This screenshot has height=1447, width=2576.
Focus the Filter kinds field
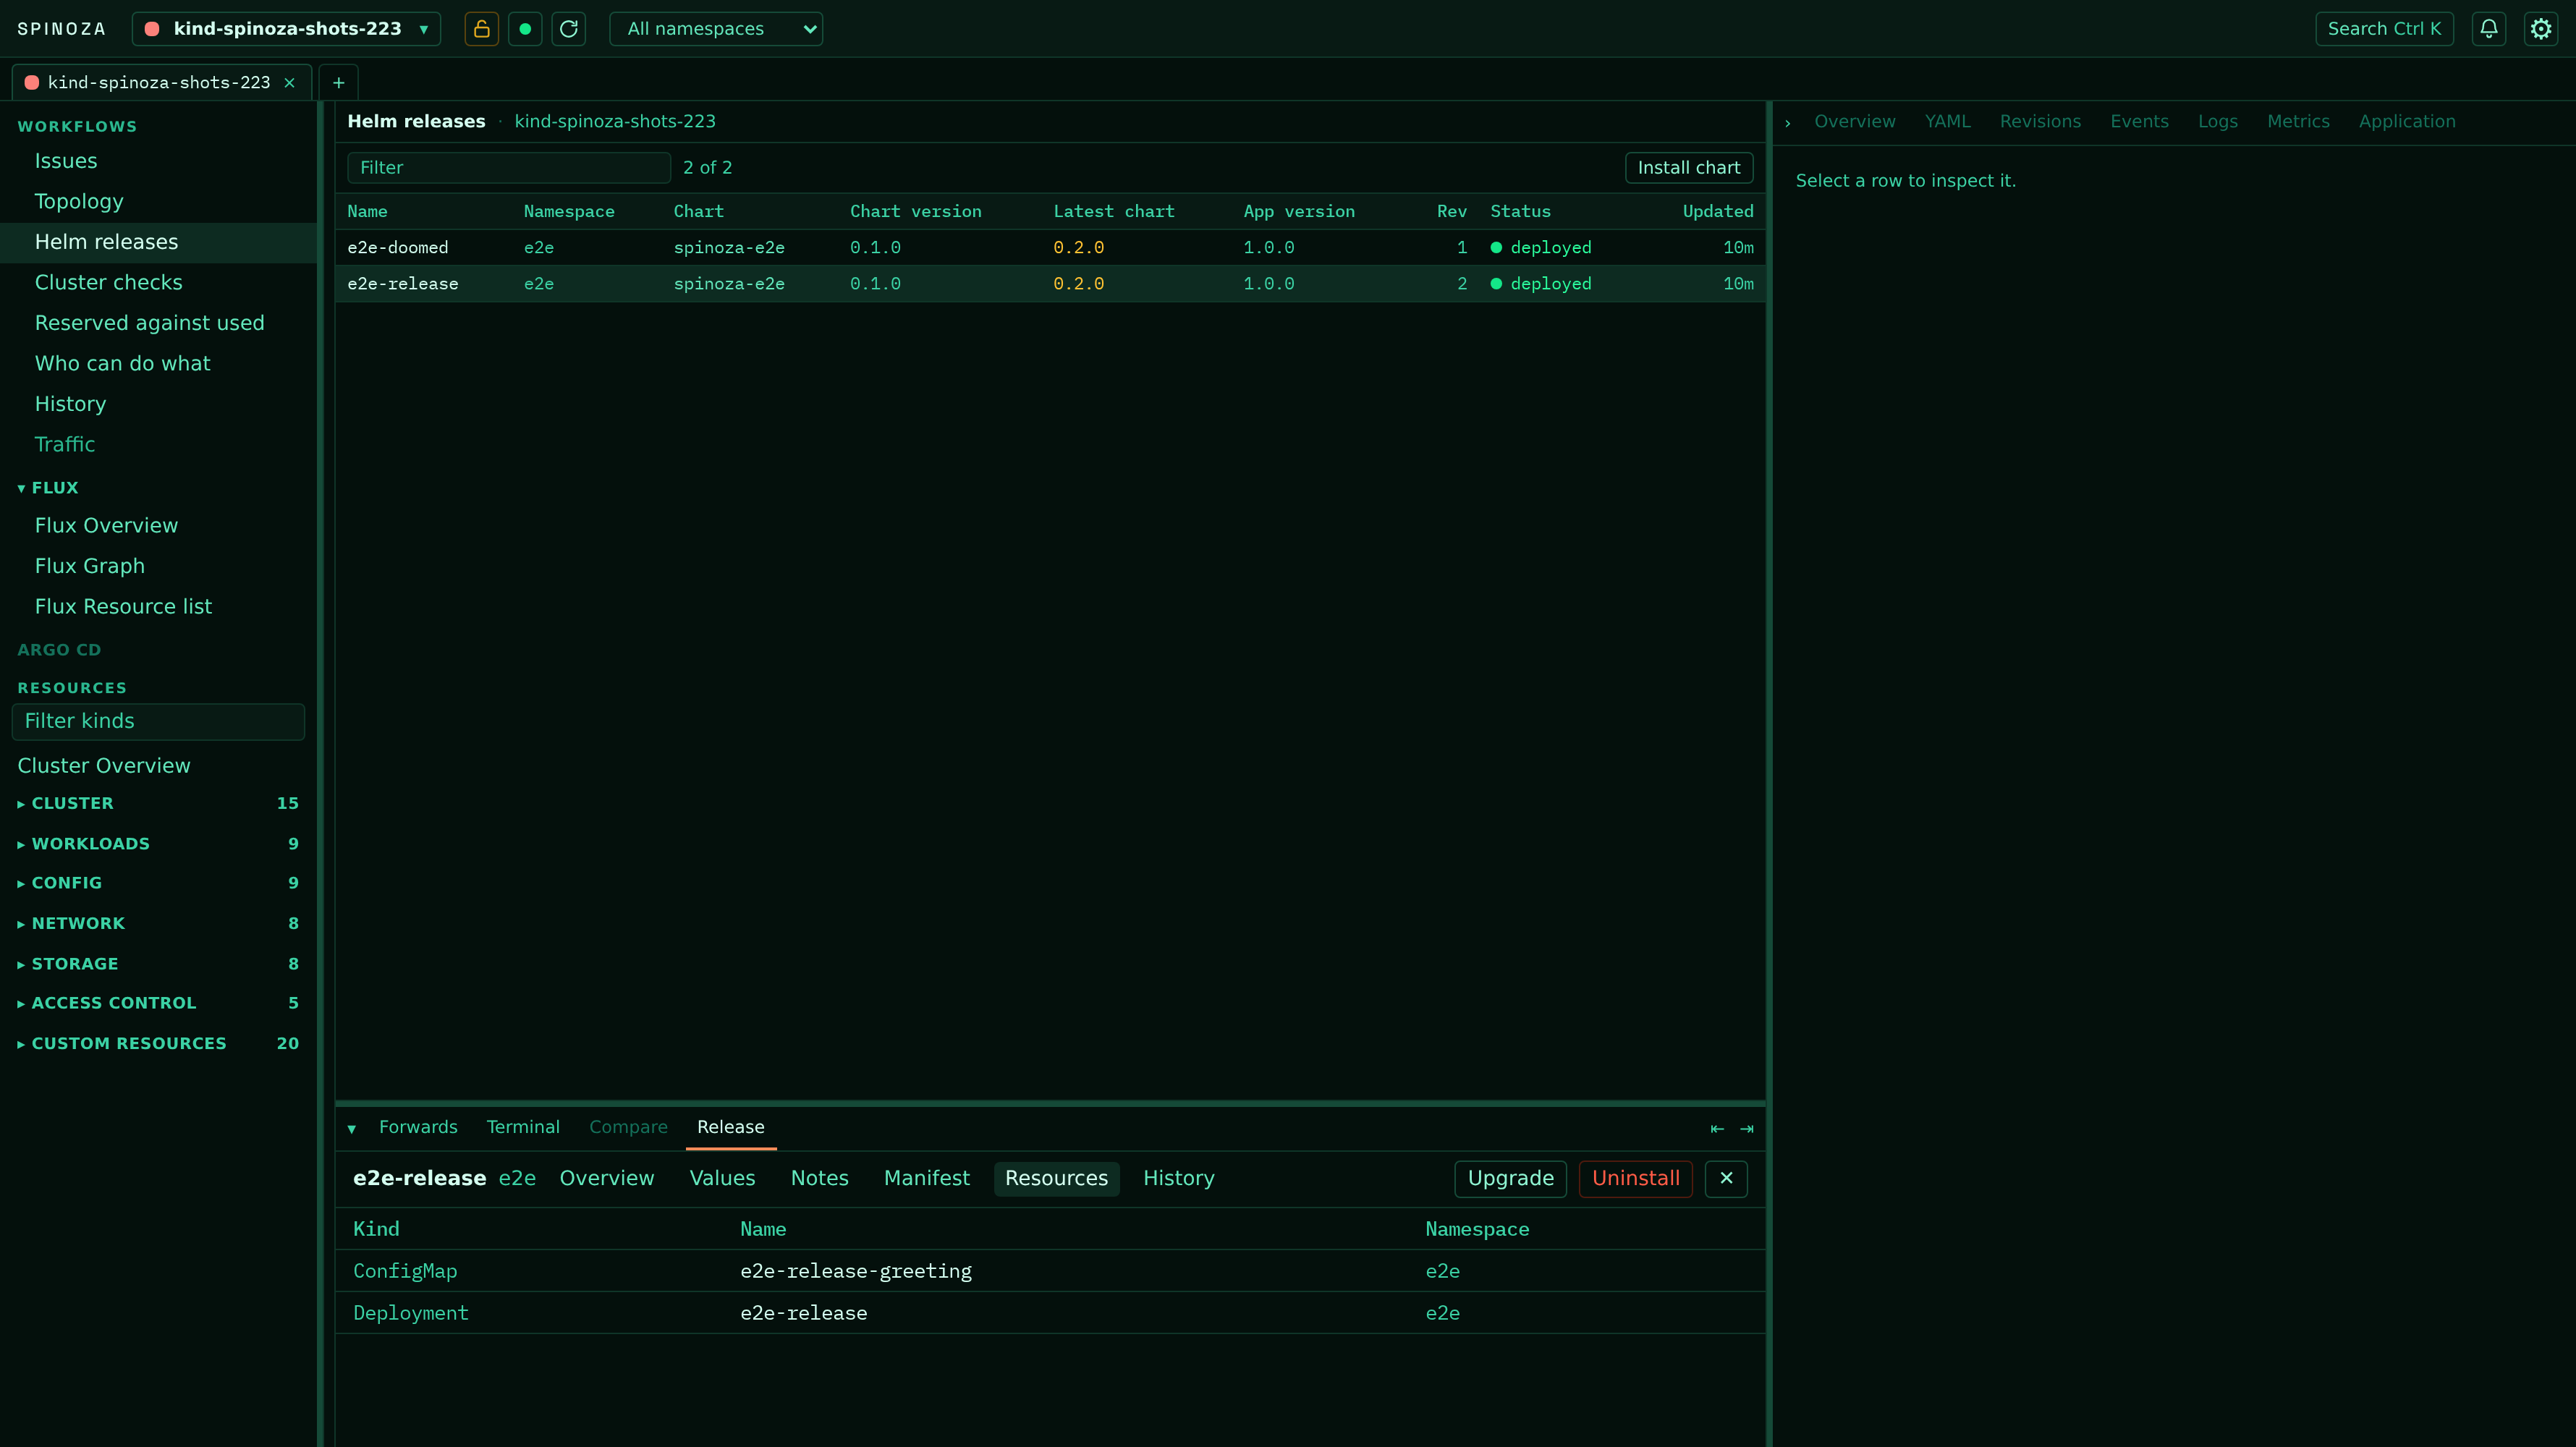click(x=158, y=722)
